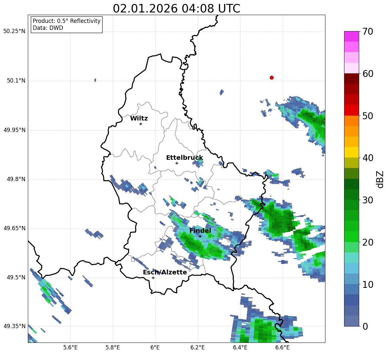Image resolution: width=388 pixels, height=354 pixels.
Task: Click the colorbar 10 tick label
Action: (x=368, y=285)
